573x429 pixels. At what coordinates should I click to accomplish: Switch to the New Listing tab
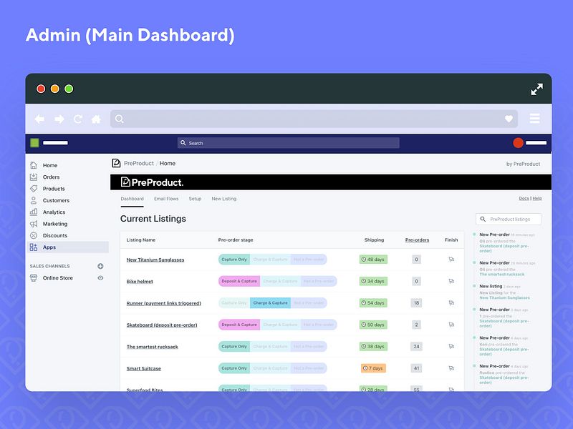(x=224, y=199)
